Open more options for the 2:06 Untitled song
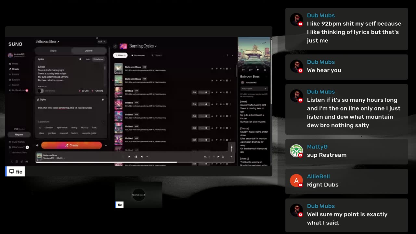The width and height of the screenshot is (416, 234). tap(231, 92)
